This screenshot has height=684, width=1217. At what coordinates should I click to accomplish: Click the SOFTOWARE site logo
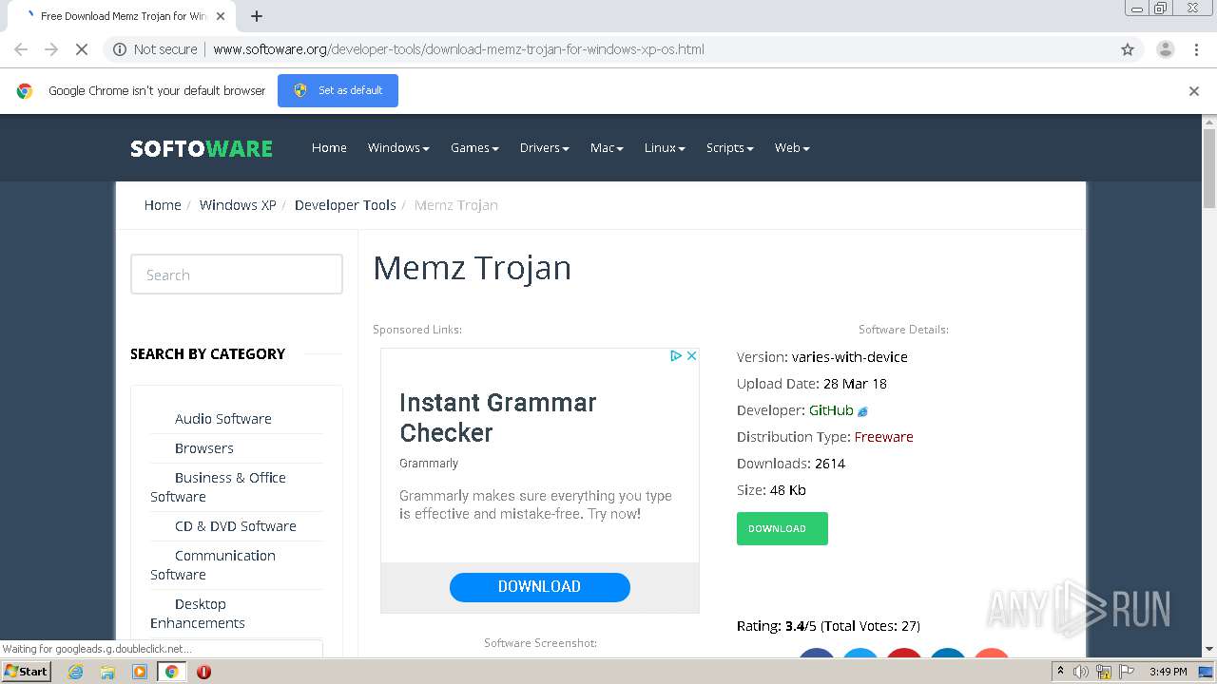pyautogui.click(x=202, y=148)
